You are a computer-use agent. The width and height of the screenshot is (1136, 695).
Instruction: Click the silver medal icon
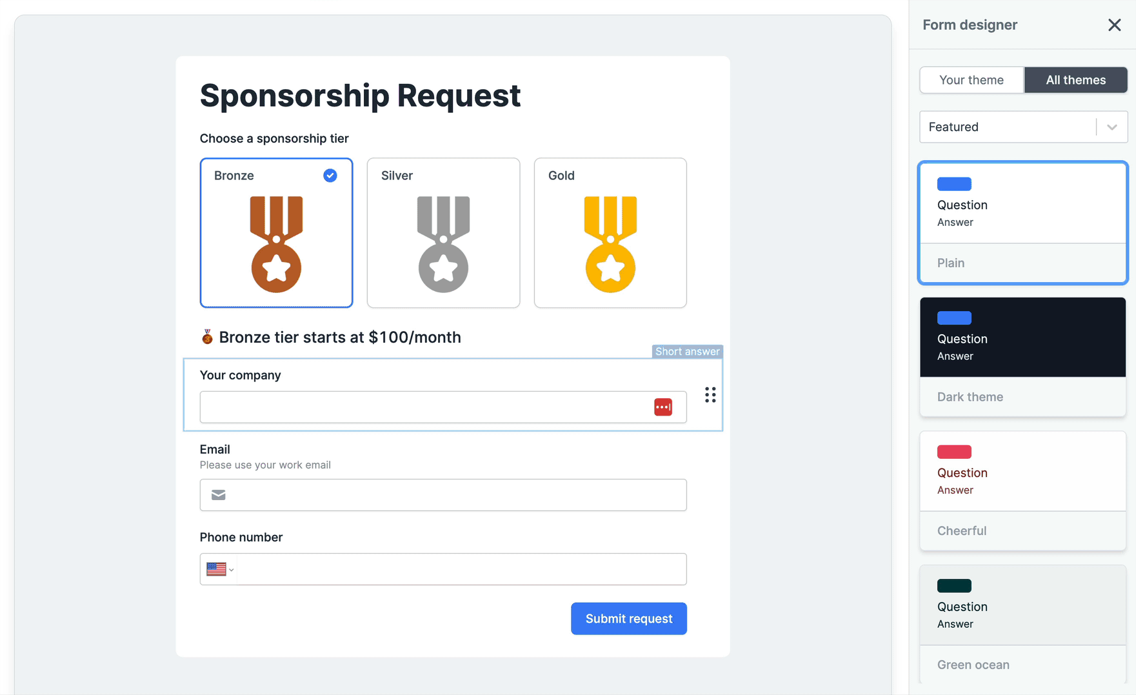point(443,245)
